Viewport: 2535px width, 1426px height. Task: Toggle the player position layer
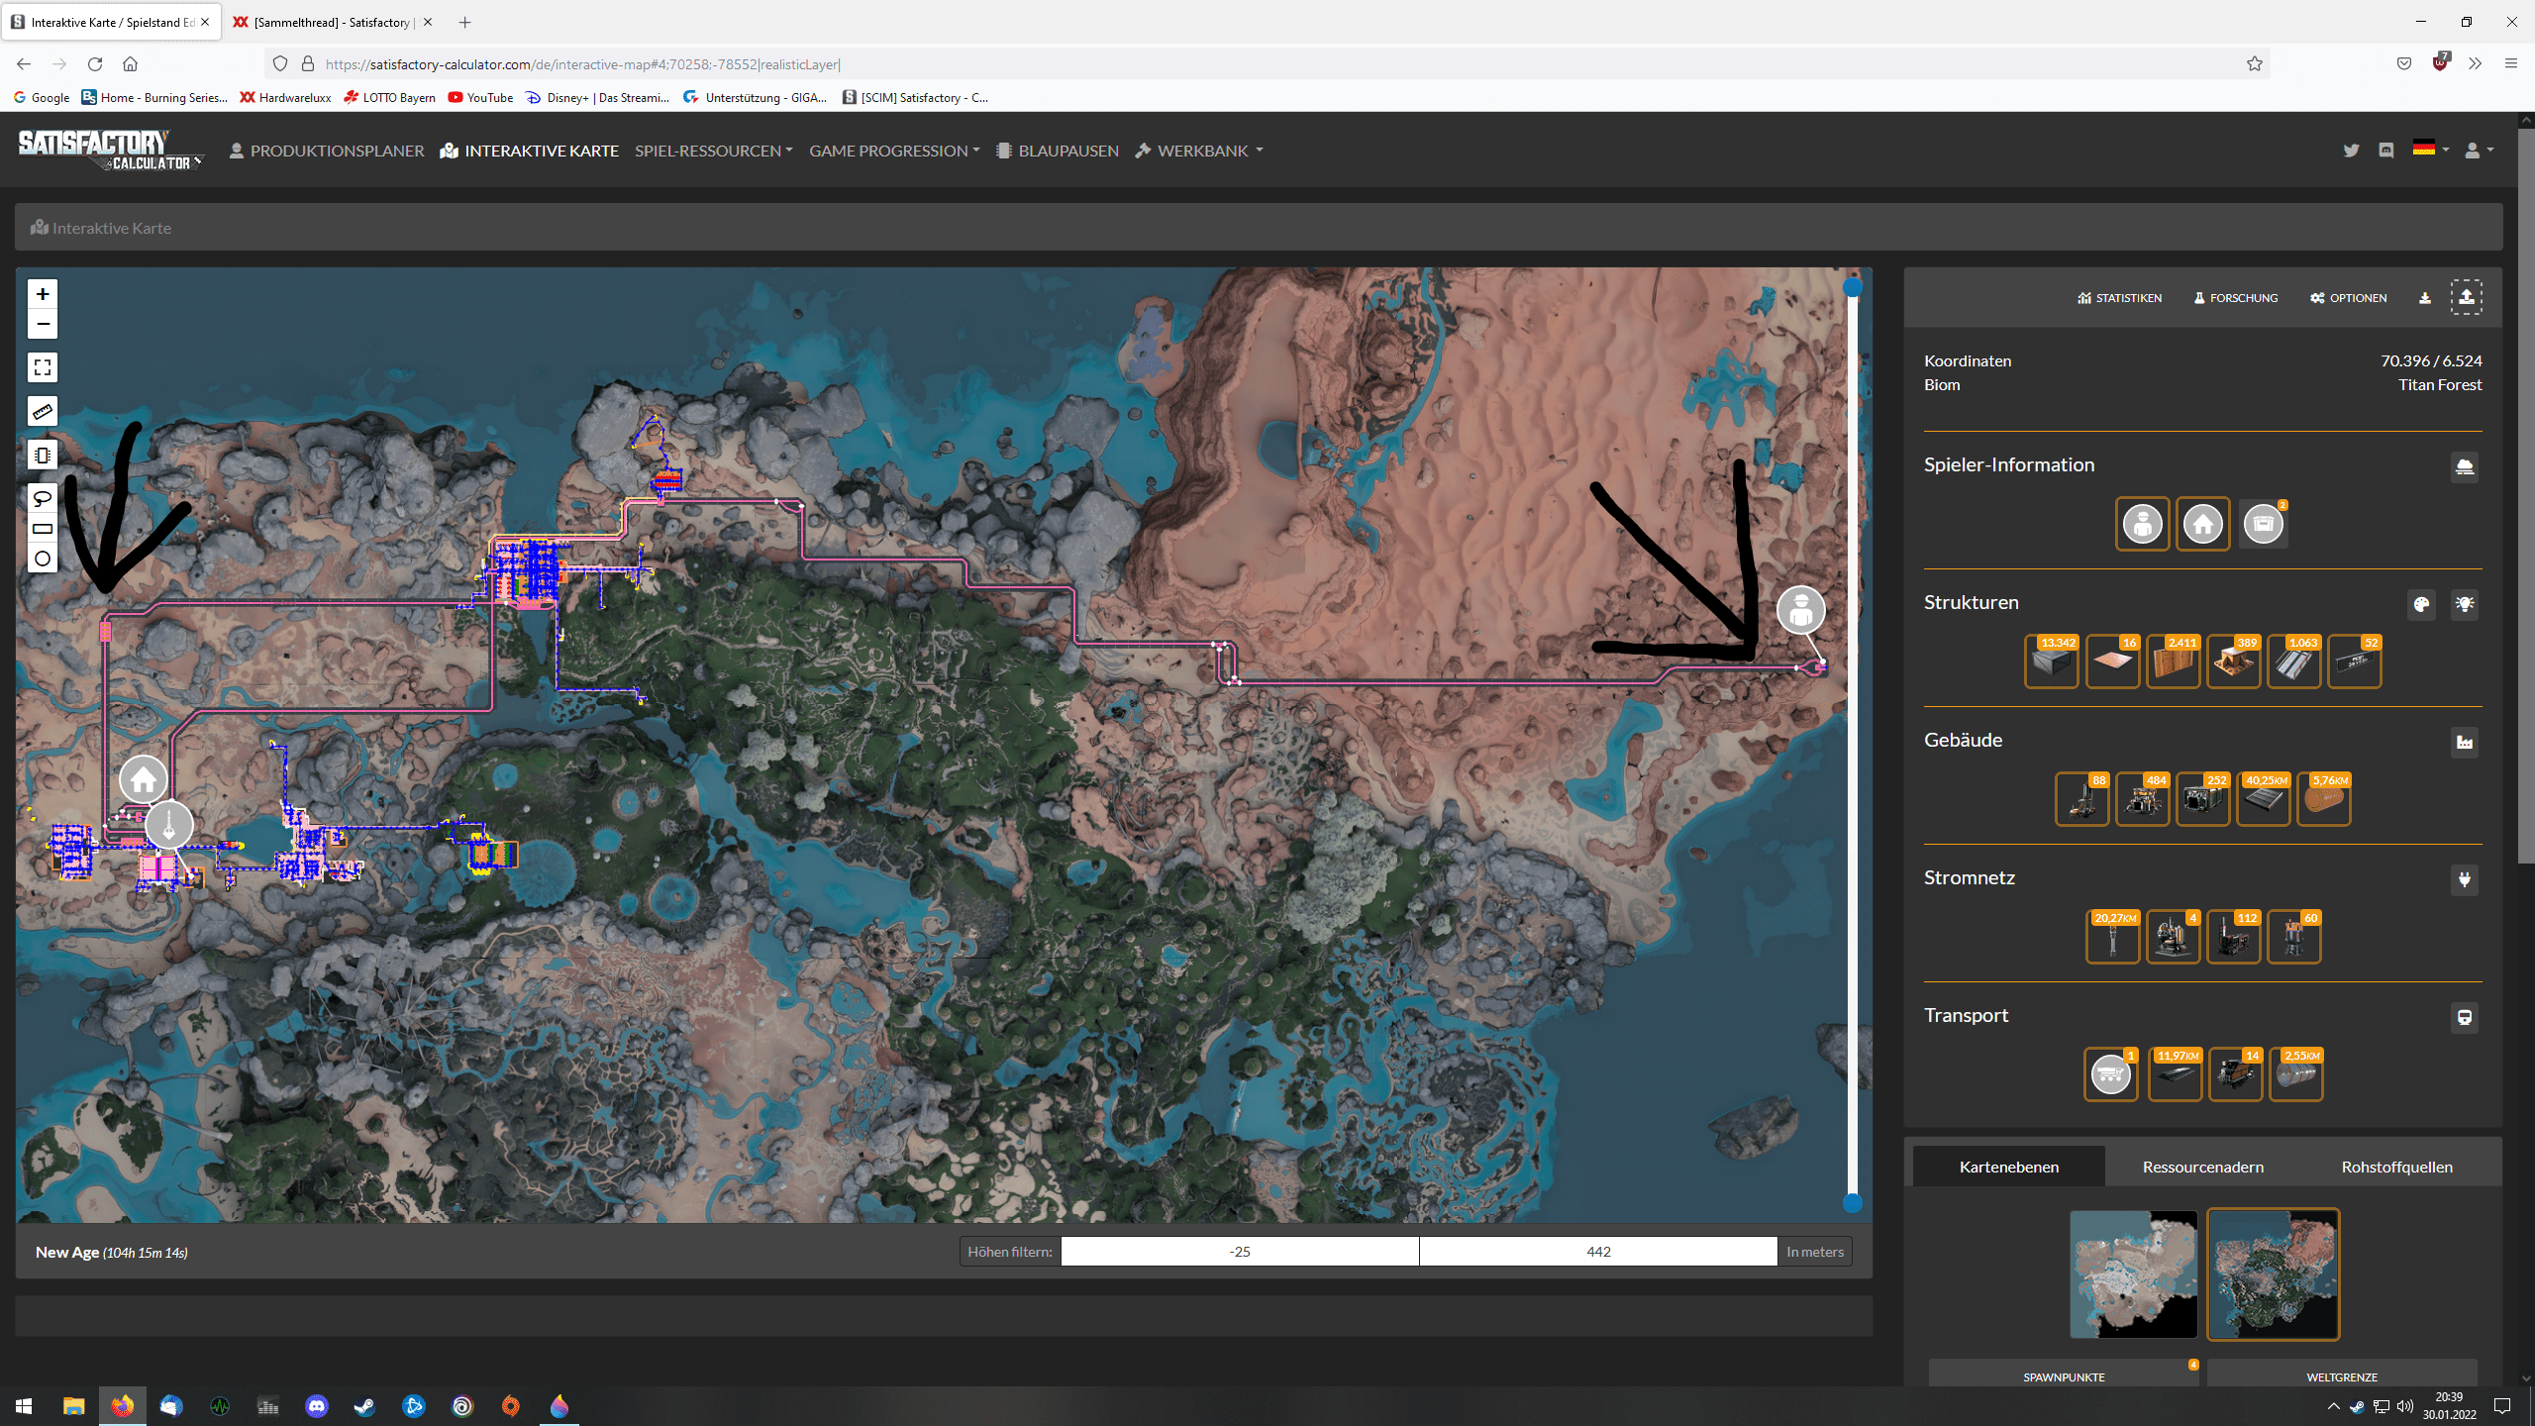(x=2143, y=524)
